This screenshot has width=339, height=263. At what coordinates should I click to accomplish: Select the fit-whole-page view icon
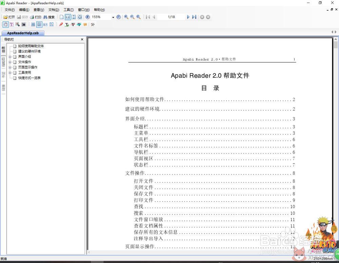[x=80, y=17]
